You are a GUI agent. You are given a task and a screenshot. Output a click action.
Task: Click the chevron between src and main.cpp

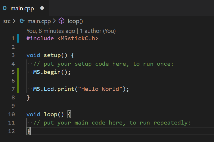point(14,21)
